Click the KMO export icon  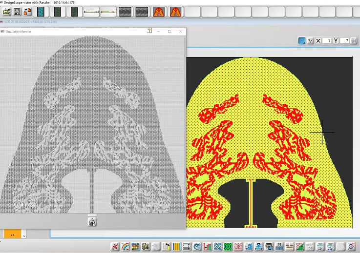click(331, 247)
